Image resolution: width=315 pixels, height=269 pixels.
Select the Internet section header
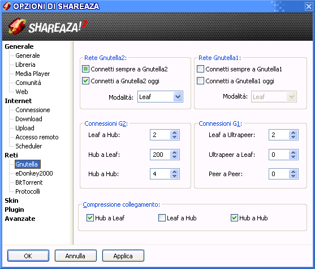[18, 101]
